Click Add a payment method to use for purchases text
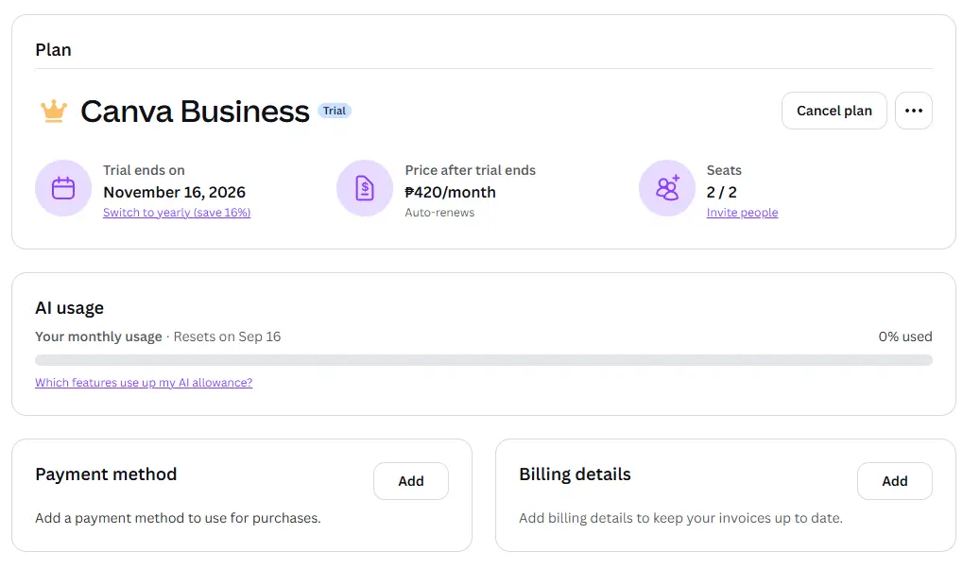 coord(178,518)
